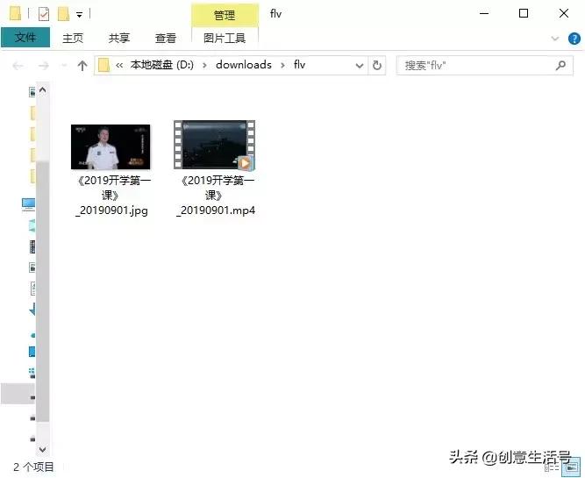Switch to the 主页 ribbon tab
Viewport: 585px width, 478px height.
tap(73, 38)
